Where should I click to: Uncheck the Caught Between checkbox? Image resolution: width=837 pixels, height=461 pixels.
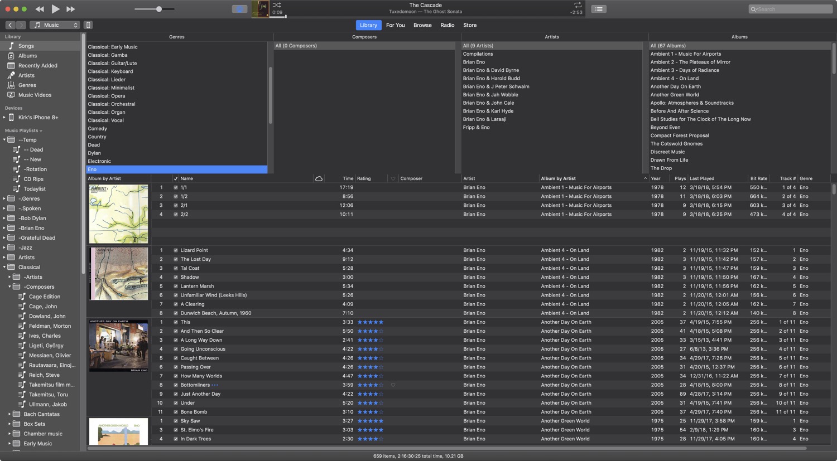pos(176,358)
